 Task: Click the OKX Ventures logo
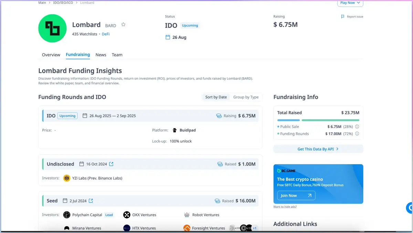point(127,215)
